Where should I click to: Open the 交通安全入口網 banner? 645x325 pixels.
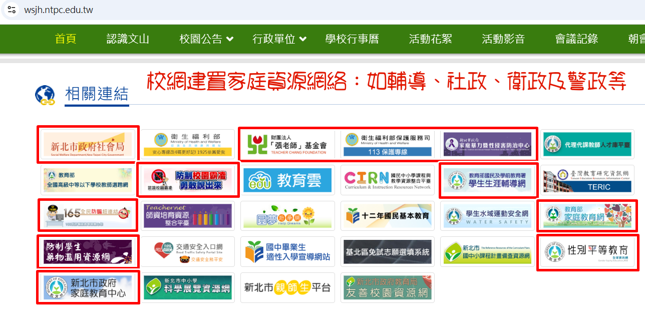[187, 252]
